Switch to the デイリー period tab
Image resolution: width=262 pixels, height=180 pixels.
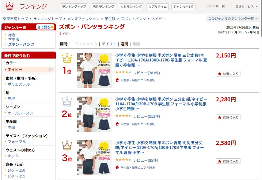pyautogui.click(x=109, y=44)
